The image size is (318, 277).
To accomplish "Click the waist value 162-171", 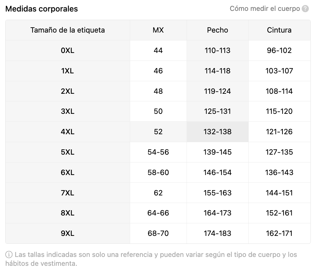I will point(279,234).
